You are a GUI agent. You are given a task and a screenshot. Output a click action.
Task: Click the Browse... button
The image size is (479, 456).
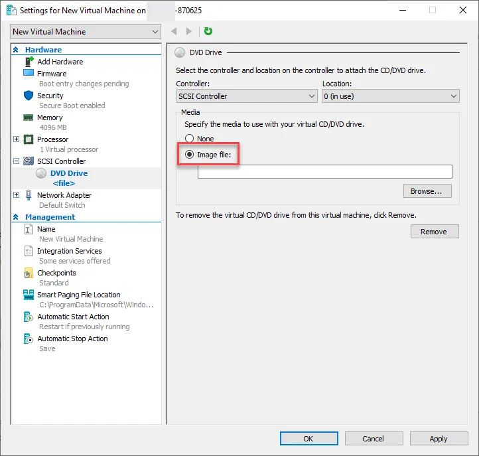427,191
